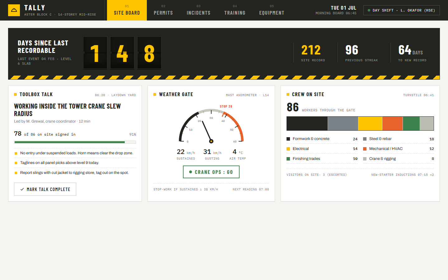Click the Mechanical / HVAC legend swatch
This screenshot has height=280, width=448.
pyautogui.click(x=365, y=149)
